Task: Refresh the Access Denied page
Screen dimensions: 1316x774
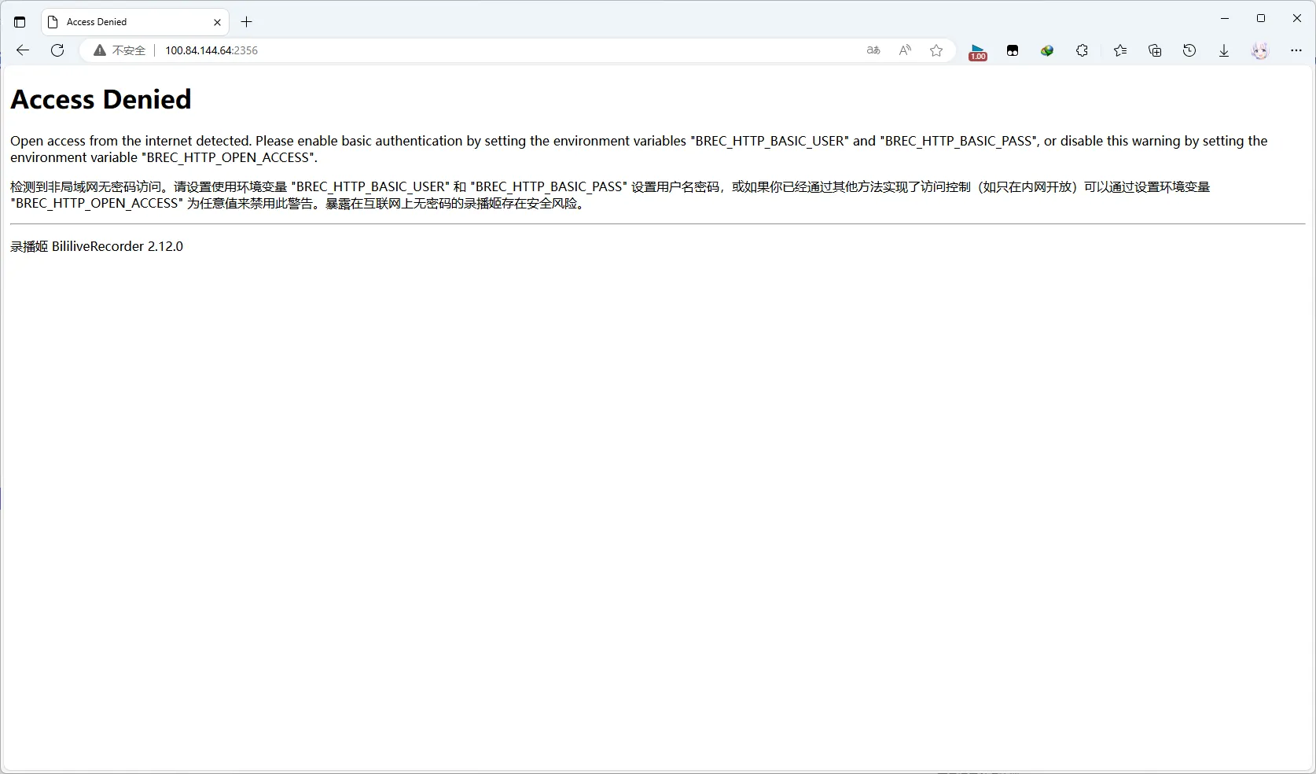Action: tap(57, 50)
